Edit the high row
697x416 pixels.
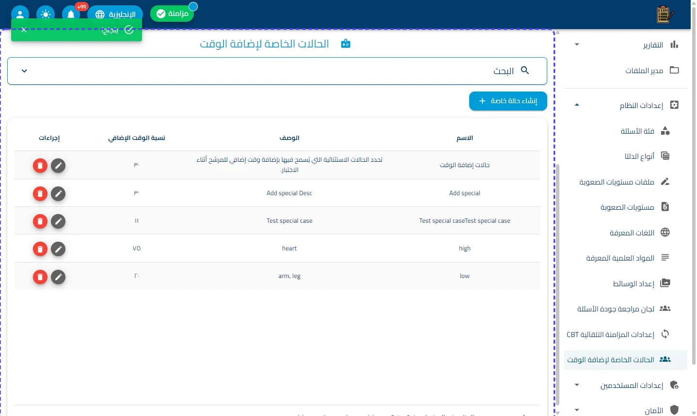[x=58, y=249]
